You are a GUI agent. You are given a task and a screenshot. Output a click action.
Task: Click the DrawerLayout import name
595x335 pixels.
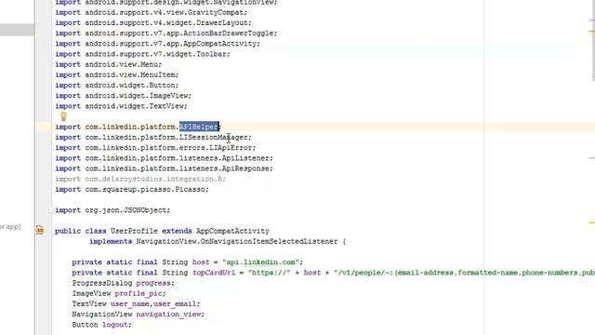(221, 22)
